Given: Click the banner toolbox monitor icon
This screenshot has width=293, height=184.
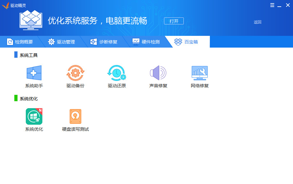Looking at the screenshot, I should click(x=31, y=20).
